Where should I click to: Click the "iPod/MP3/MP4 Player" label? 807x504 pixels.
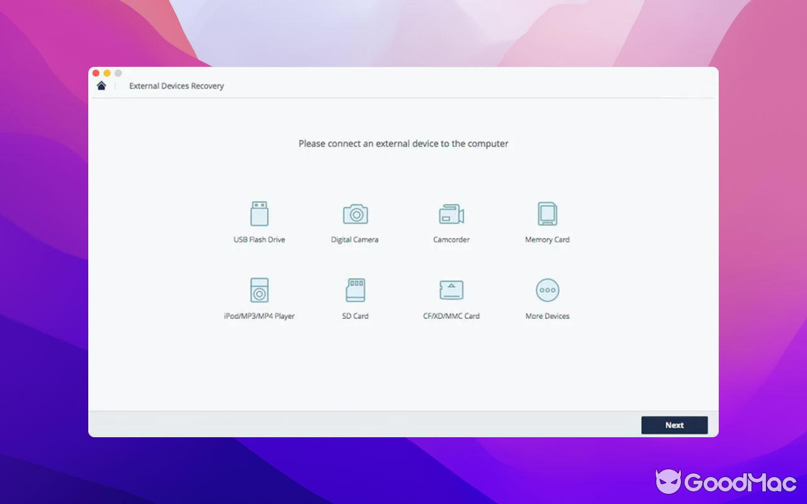pos(259,316)
